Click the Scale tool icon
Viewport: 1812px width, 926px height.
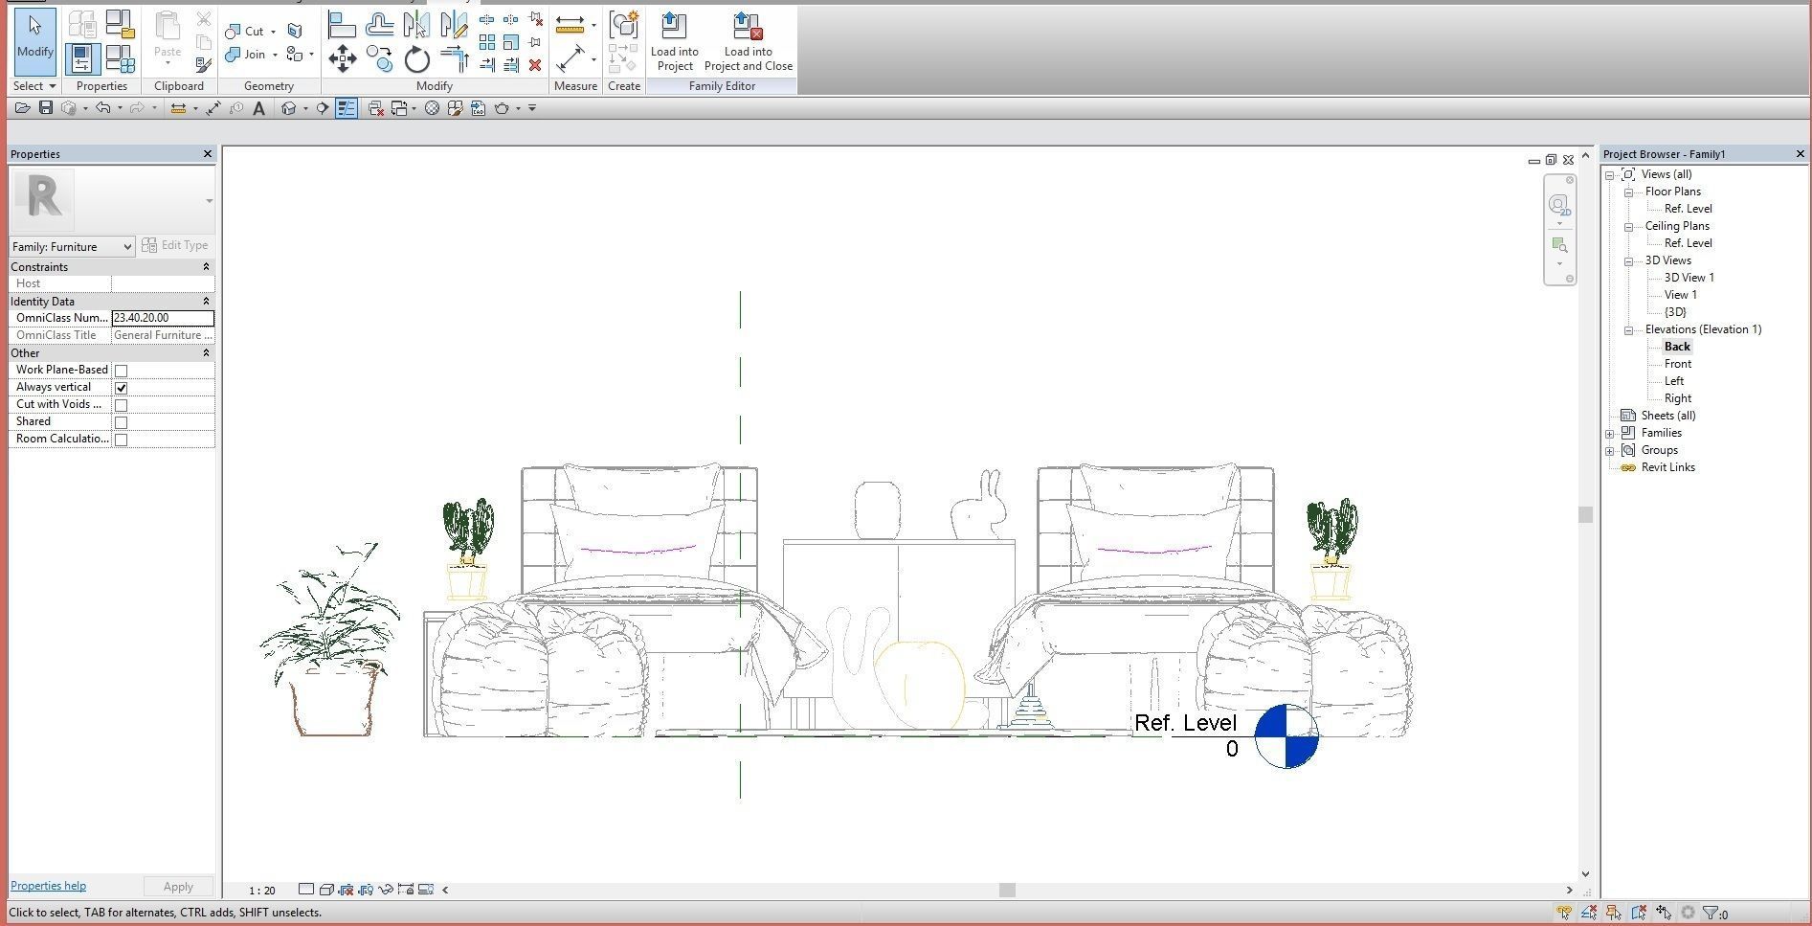click(511, 42)
